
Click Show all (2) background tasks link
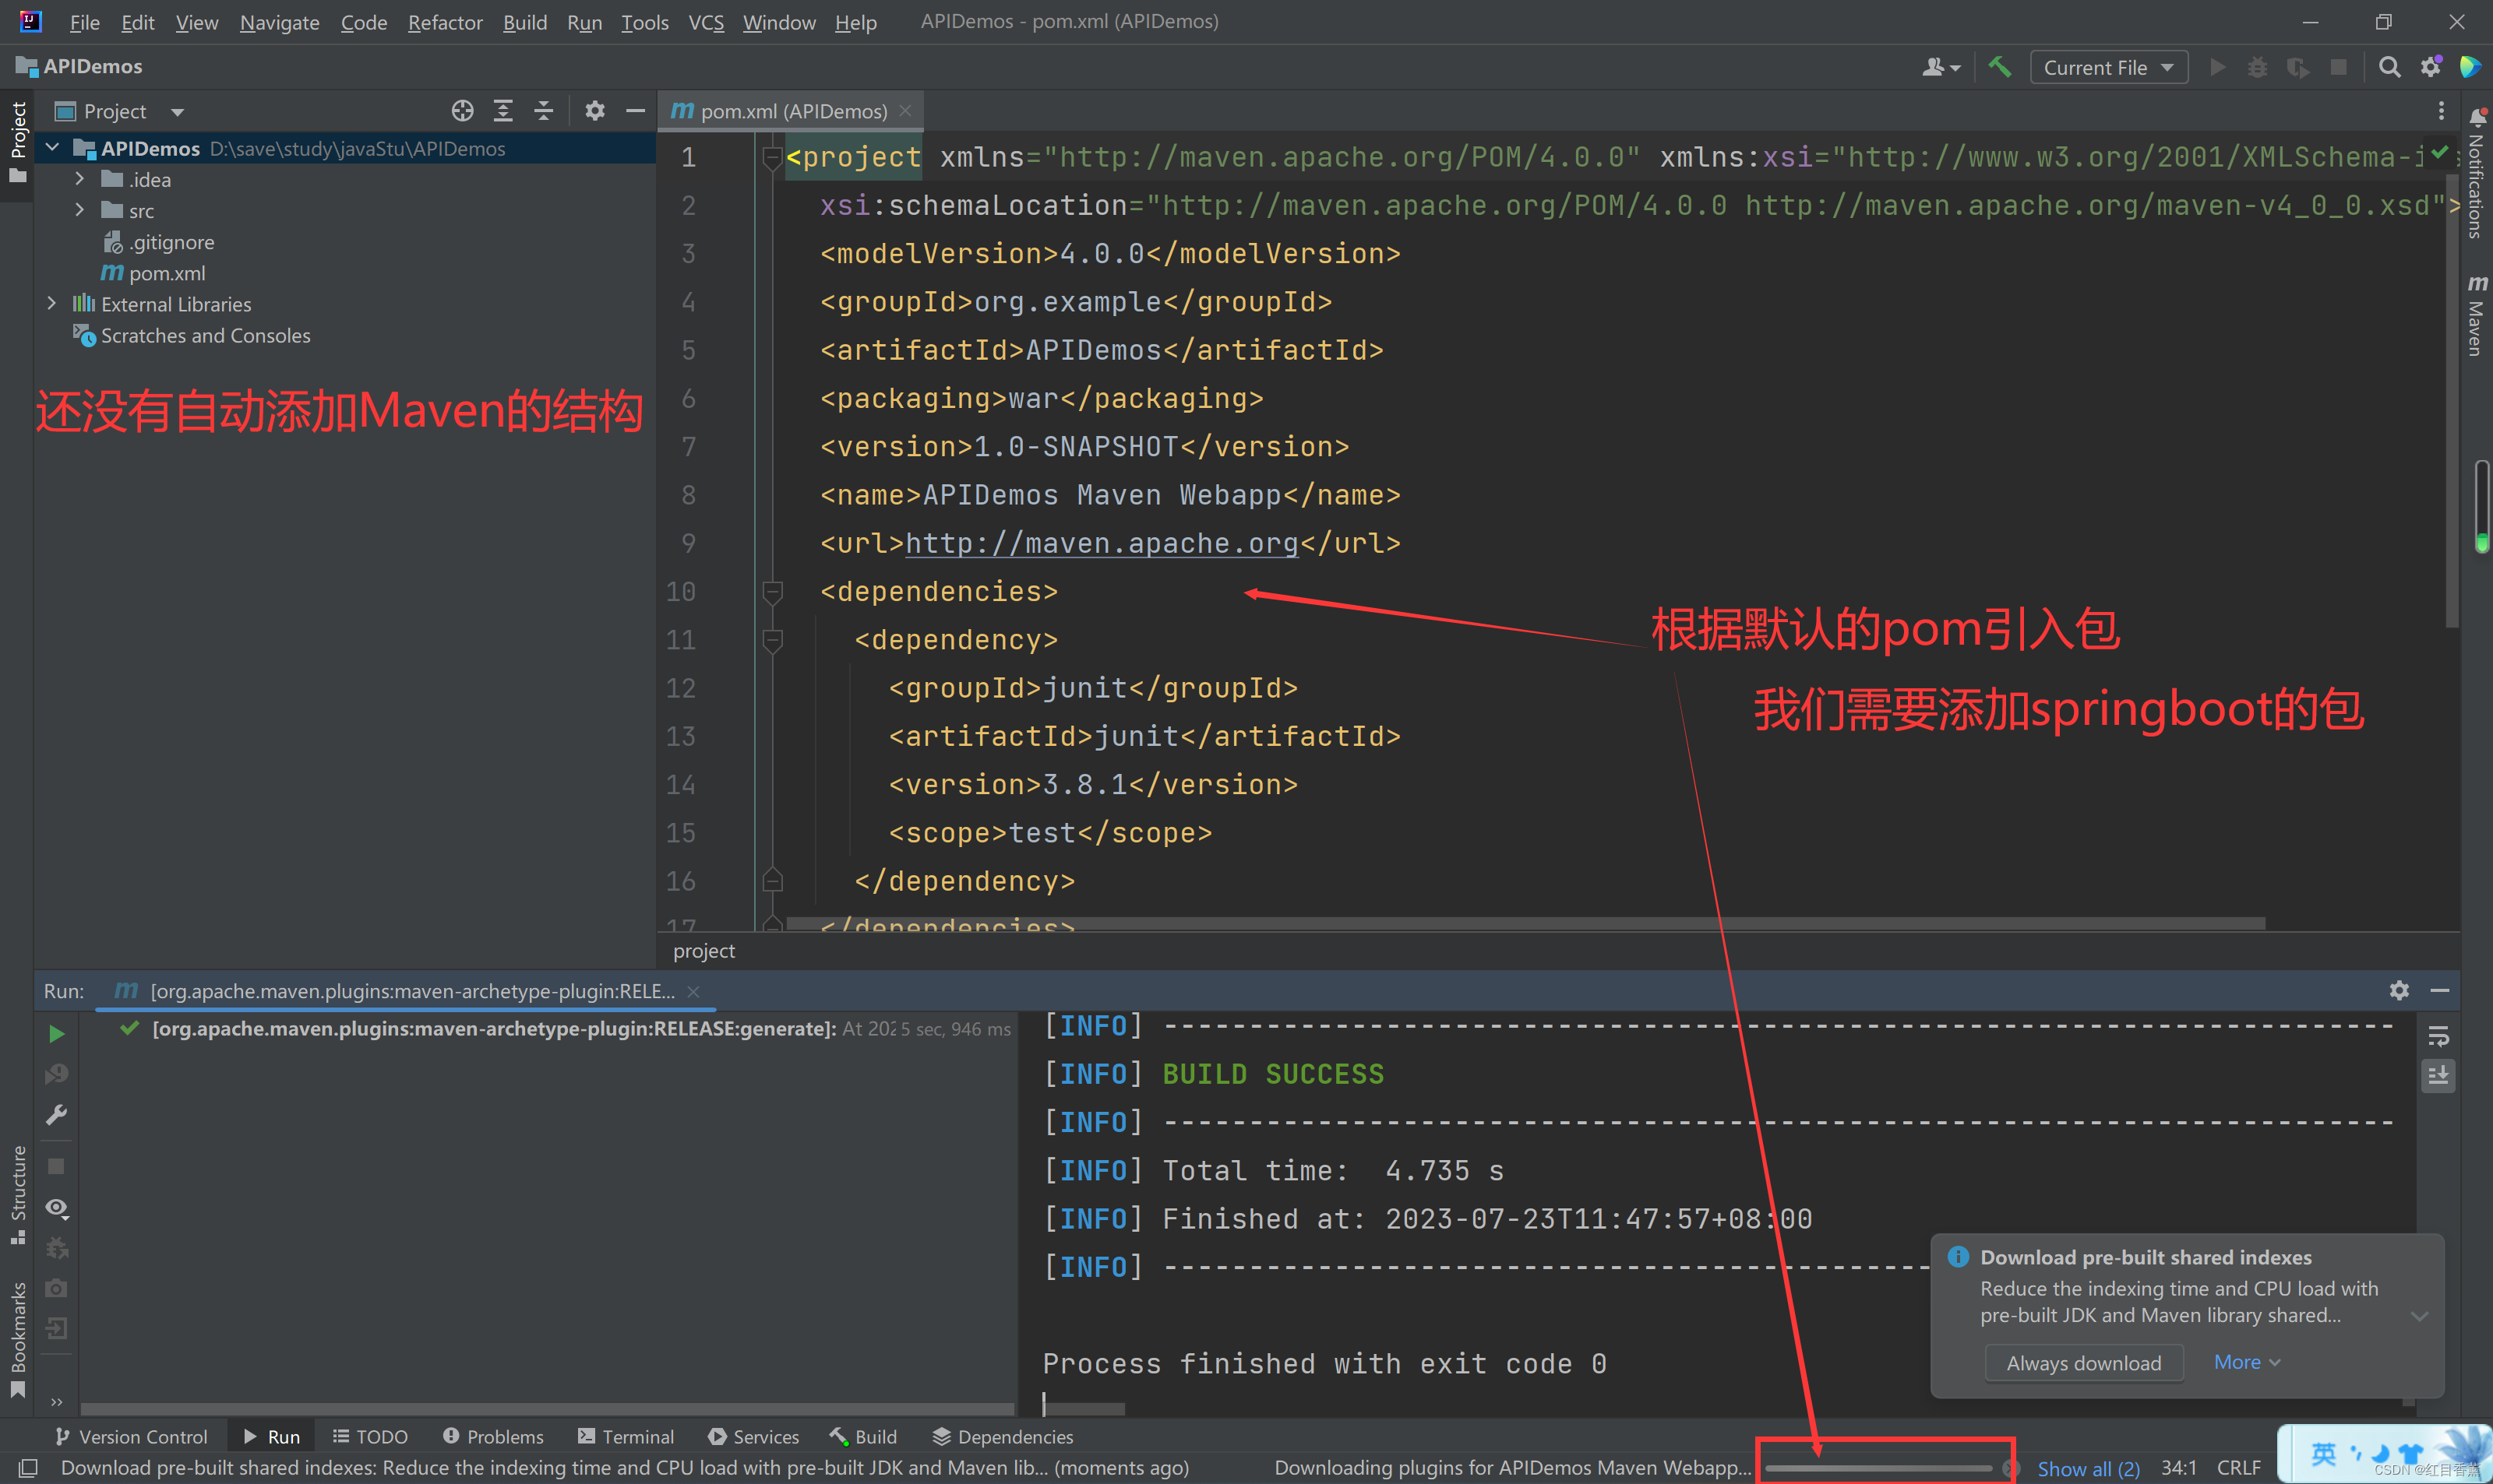click(2088, 1468)
